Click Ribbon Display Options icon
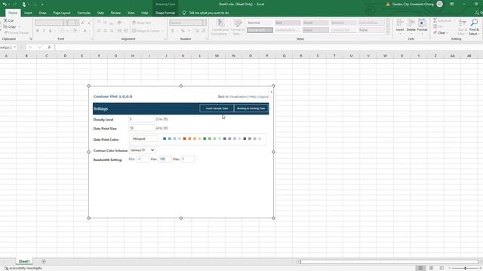The width and height of the screenshot is (483, 271). click(451, 4)
